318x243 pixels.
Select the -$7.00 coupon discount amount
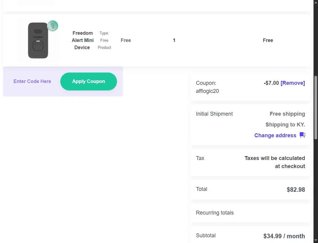tap(271, 83)
